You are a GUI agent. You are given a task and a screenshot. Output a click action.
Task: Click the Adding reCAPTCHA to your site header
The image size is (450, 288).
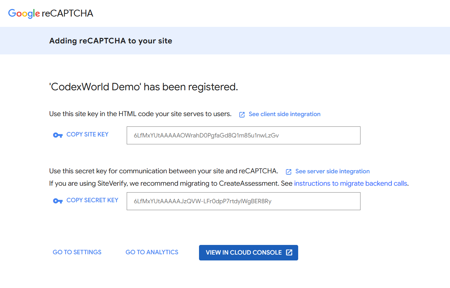tap(111, 41)
